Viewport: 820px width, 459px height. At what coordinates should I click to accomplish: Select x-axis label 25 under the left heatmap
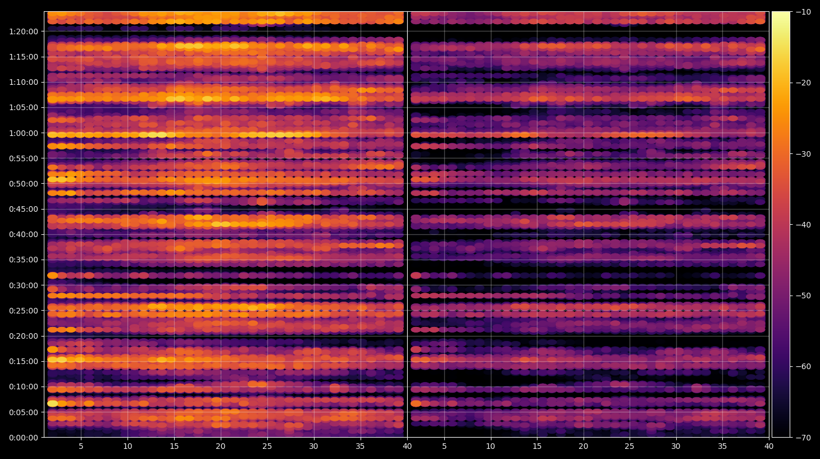pyautogui.click(x=267, y=447)
